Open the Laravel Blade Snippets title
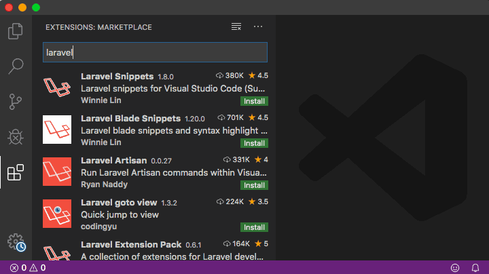 [130, 118]
